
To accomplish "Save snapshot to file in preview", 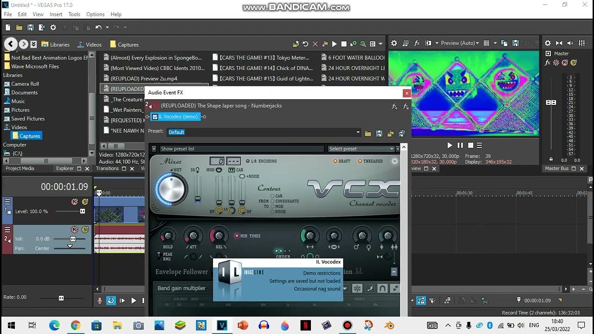I will pos(516,43).
